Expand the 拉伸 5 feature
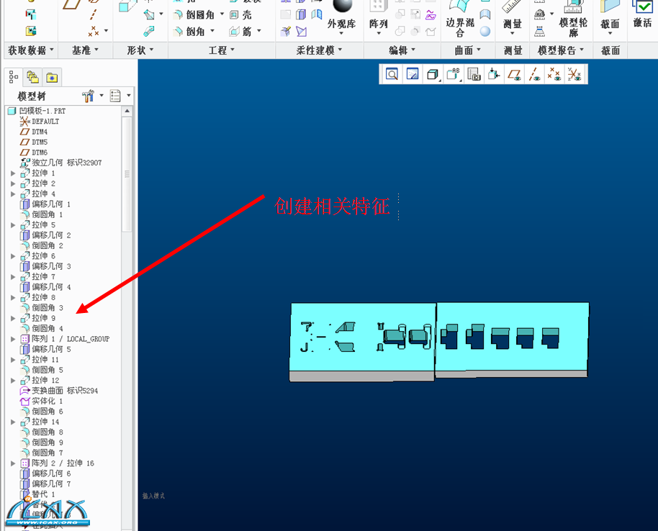658x531 pixels. pos(13,225)
